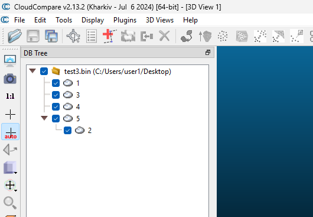The width and height of the screenshot is (313, 217).
Task: Click the red cross trace polyline icon
Action: point(109,36)
